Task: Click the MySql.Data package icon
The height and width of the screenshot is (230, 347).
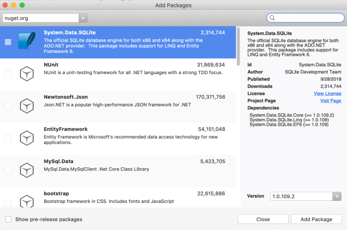Action: (27, 170)
